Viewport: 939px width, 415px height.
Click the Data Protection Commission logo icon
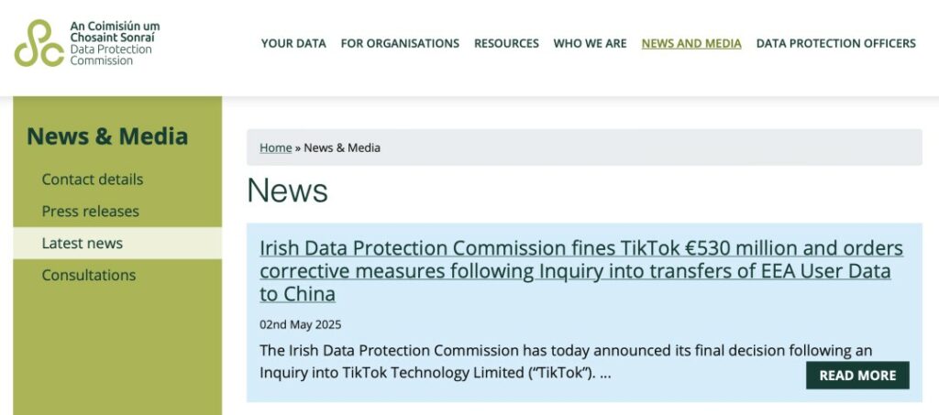(x=39, y=43)
